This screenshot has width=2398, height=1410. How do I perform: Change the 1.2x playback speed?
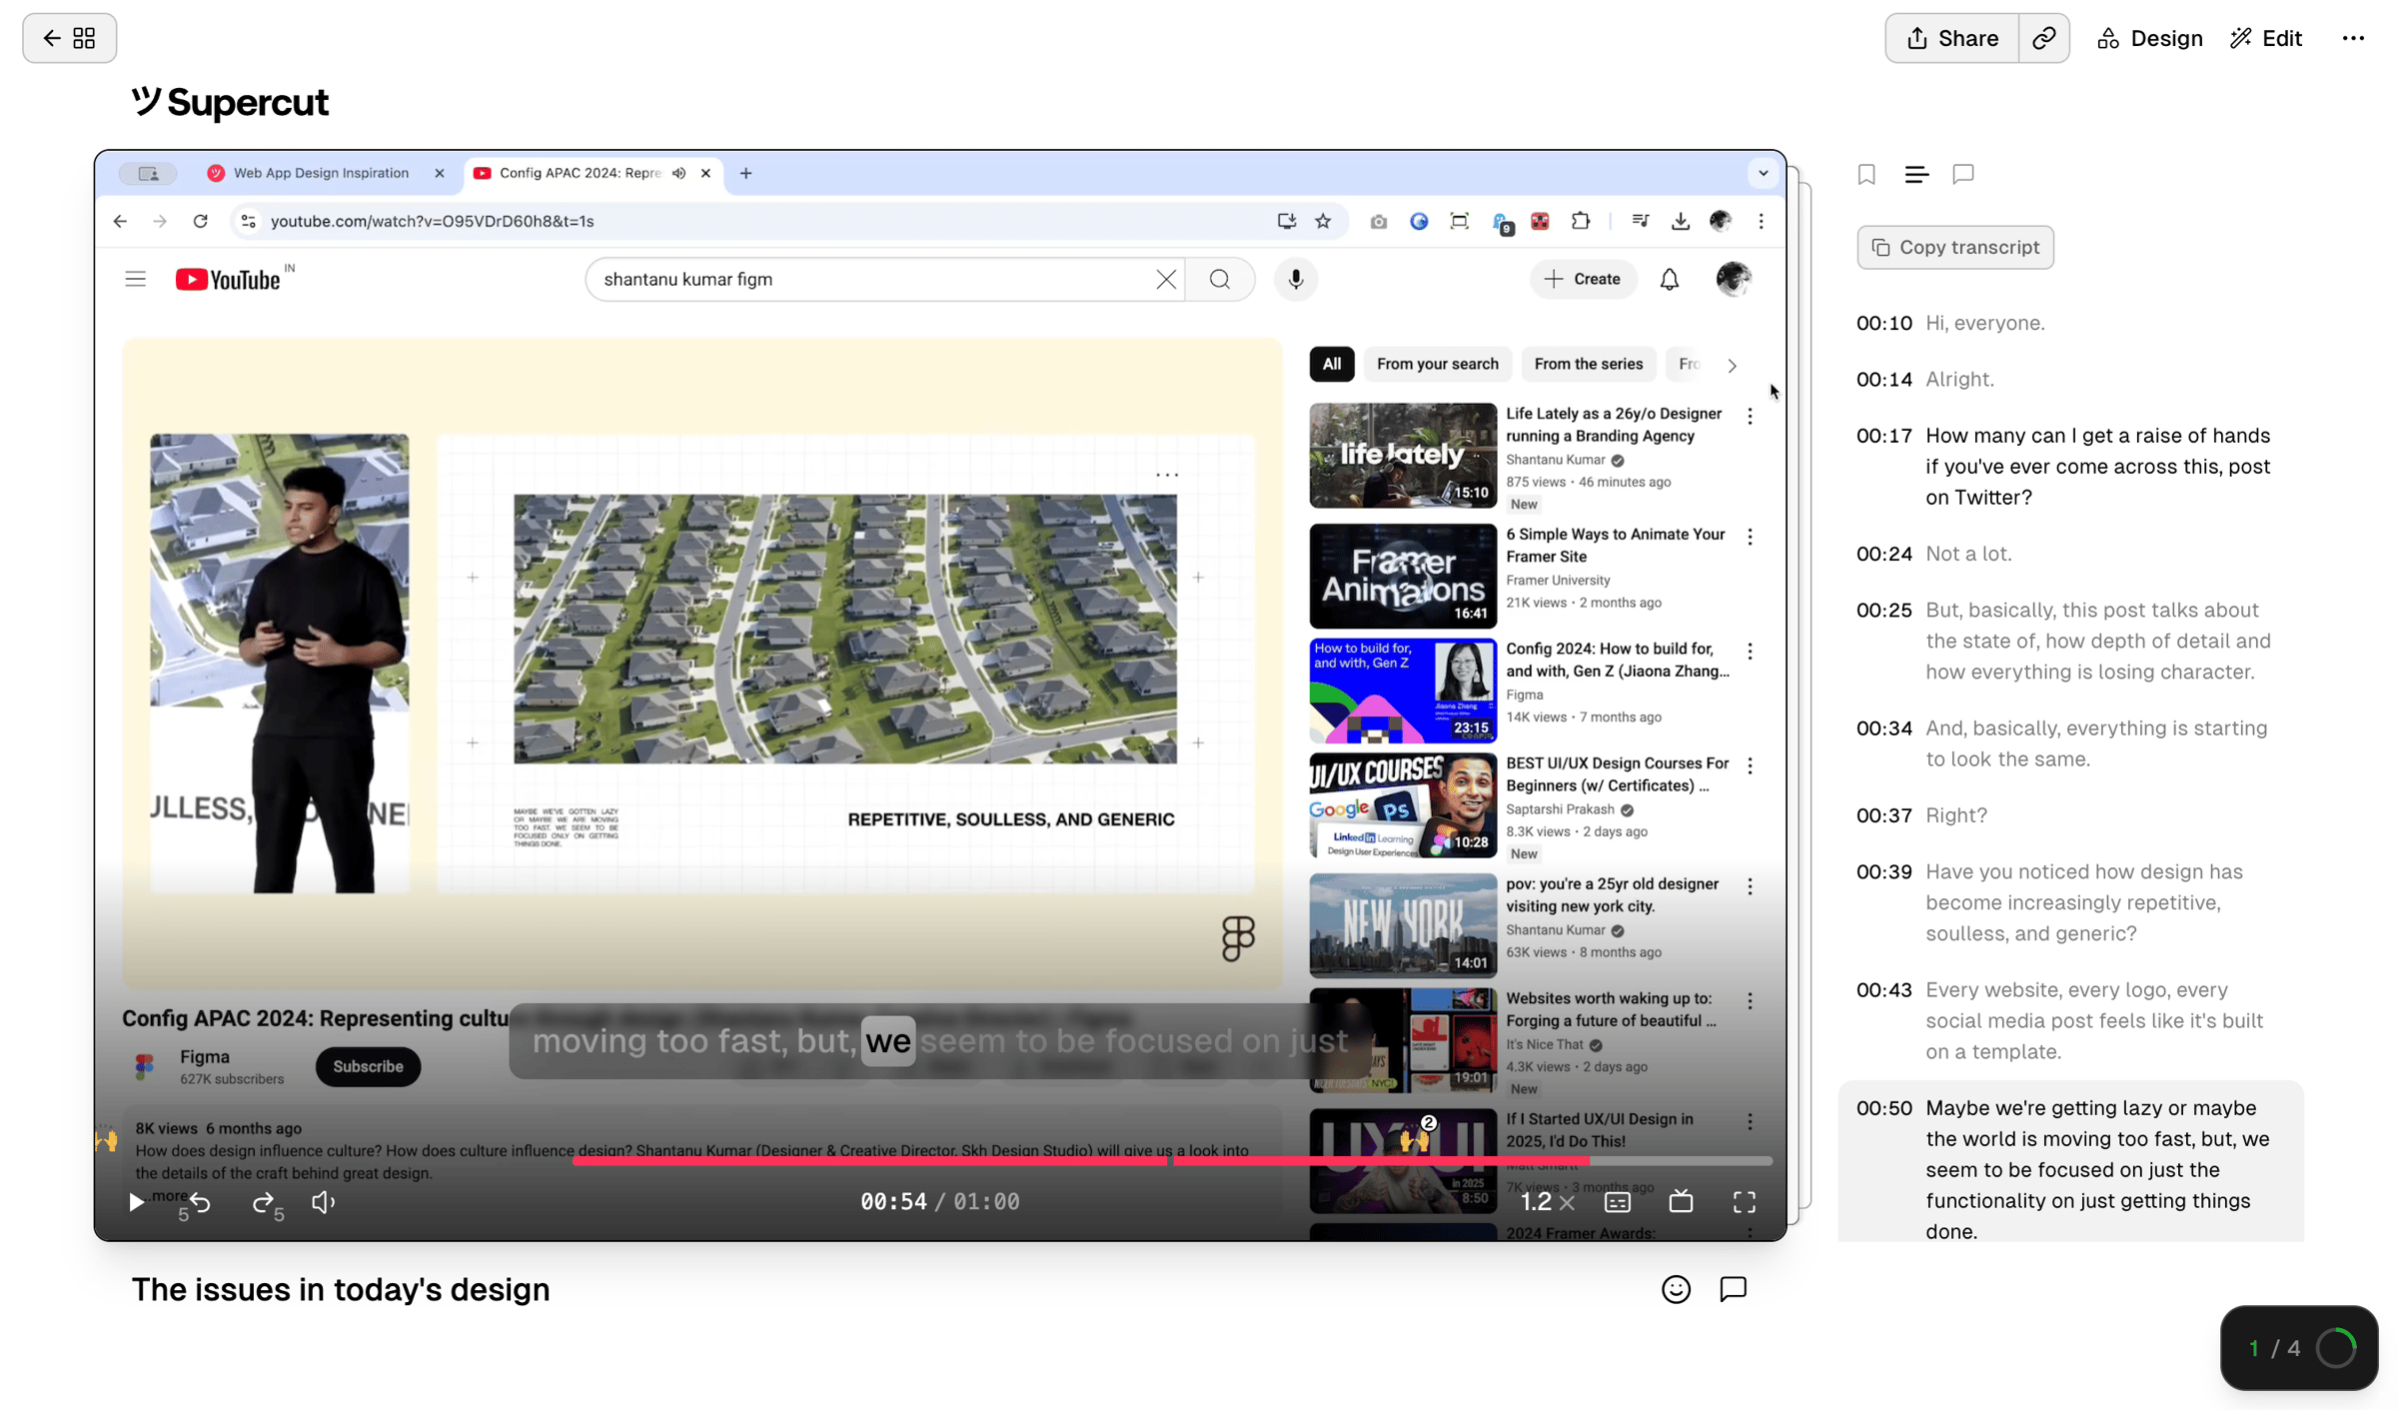click(x=1547, y=1201)
